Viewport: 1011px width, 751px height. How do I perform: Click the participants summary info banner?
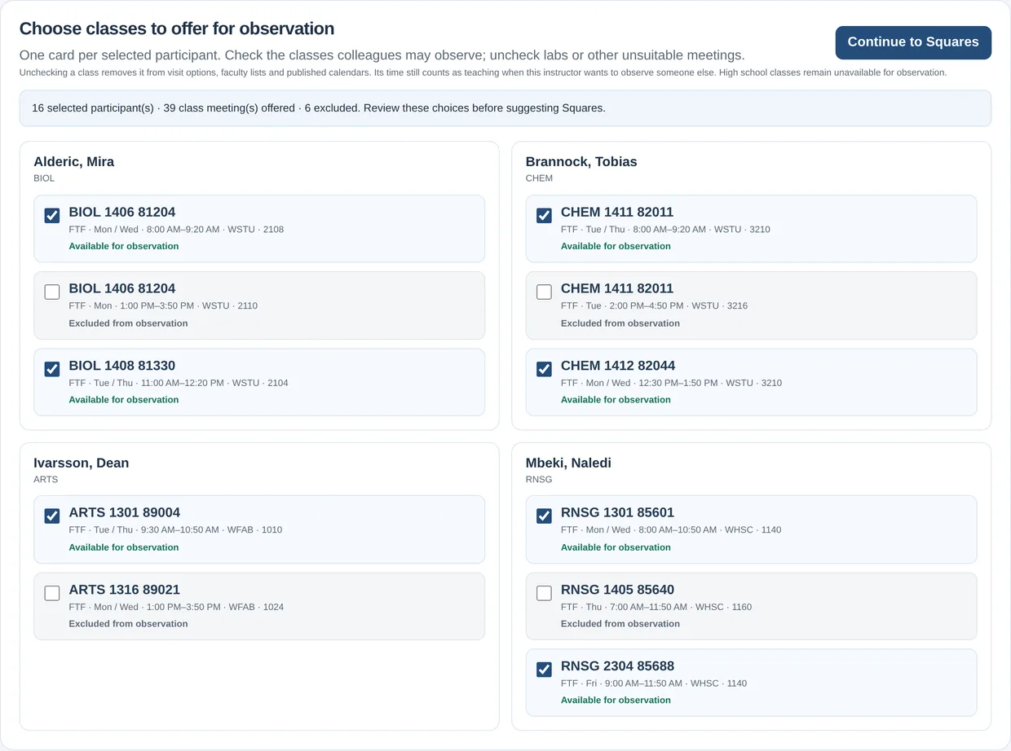pos(505,108)
